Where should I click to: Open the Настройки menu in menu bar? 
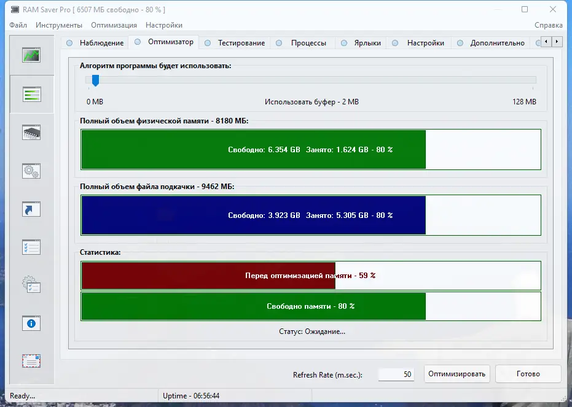point(164,25)
